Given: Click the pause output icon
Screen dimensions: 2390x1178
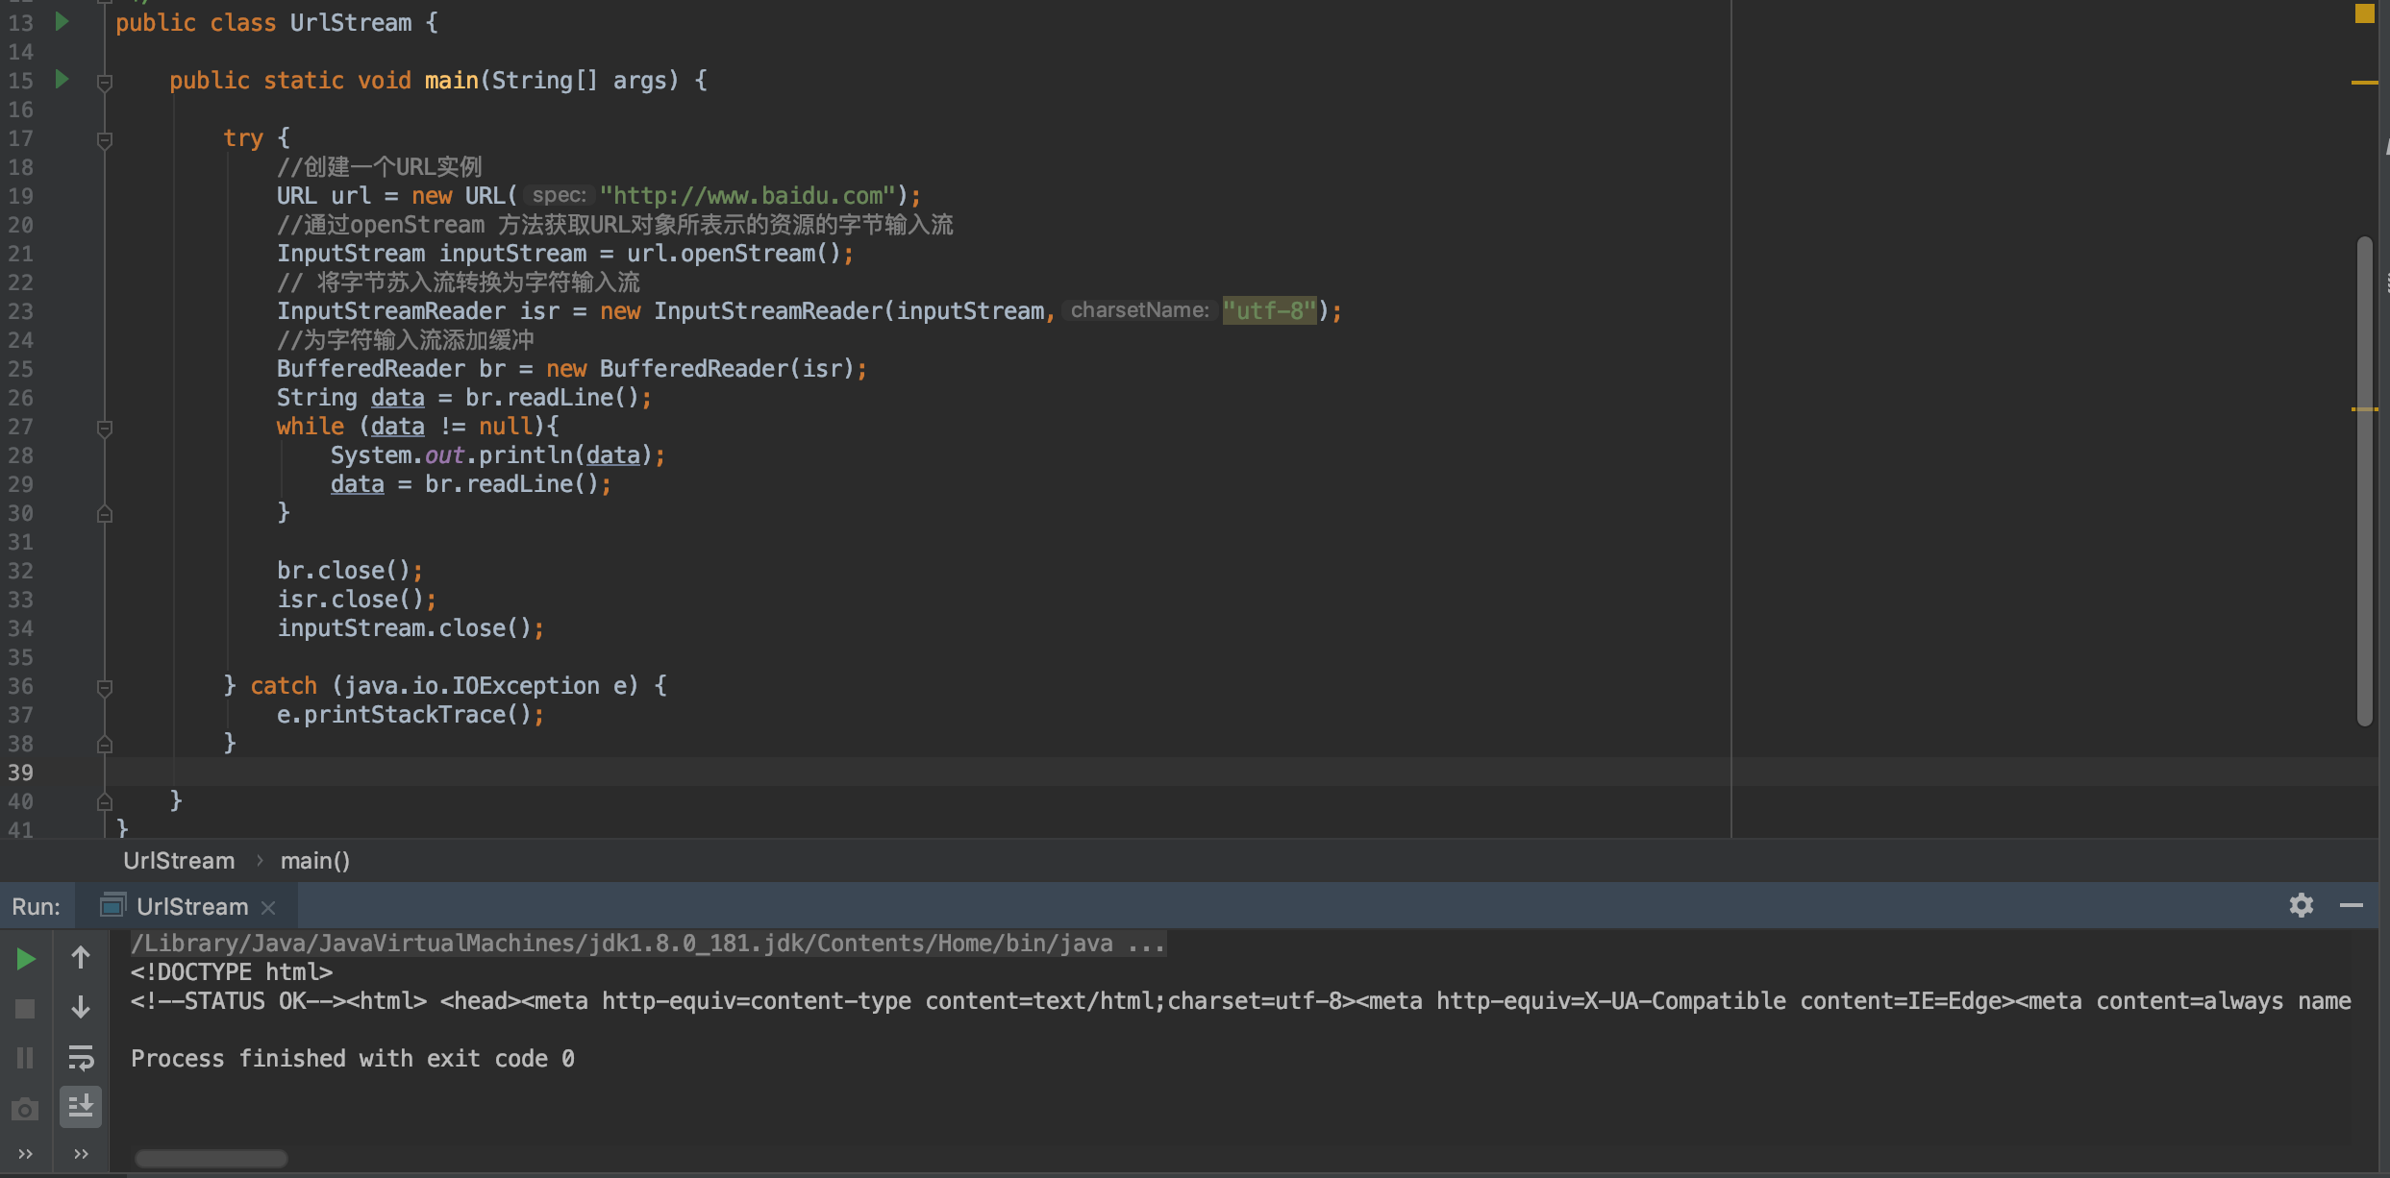Looking at the screenshot, I should 26,1058.
